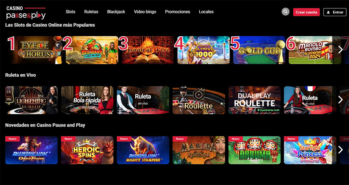This screenshot has height=185, width=349.
Task: Launch the Starlight Princess Pachi game
Action: (310, 150)
